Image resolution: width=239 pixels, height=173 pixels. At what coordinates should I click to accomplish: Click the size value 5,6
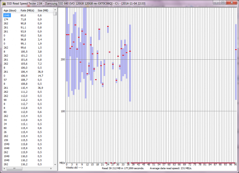click(x=40, y=35)
